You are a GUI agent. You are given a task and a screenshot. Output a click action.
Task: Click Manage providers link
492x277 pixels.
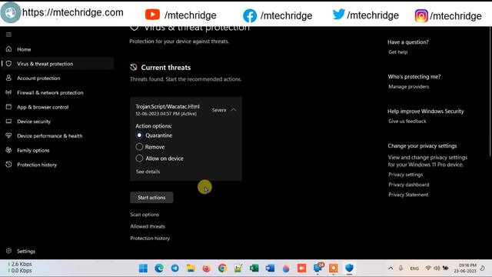tap(408, 87)
